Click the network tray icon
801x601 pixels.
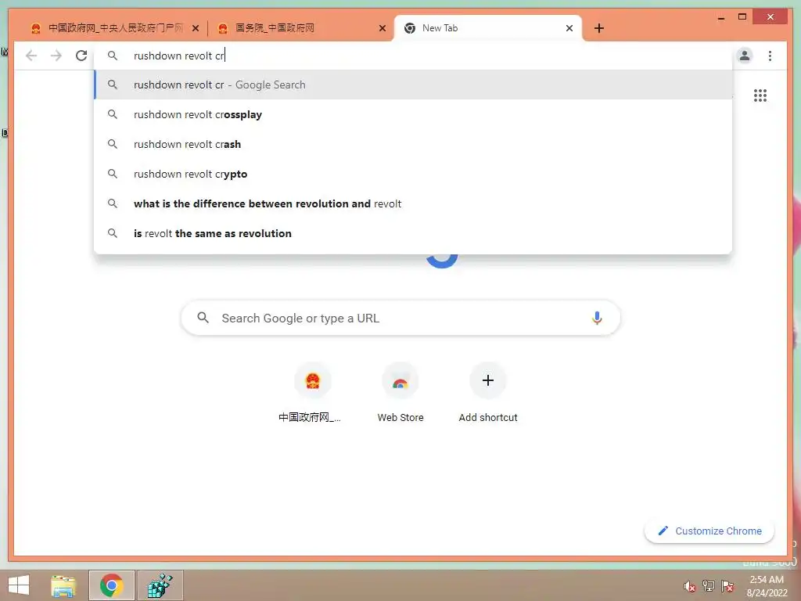tap(709, 586)
